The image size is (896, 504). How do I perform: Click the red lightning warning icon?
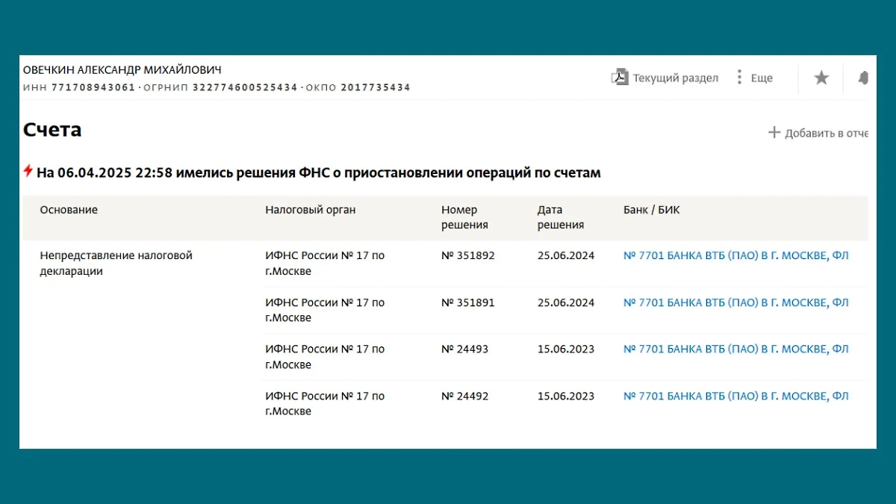point(26,171)
